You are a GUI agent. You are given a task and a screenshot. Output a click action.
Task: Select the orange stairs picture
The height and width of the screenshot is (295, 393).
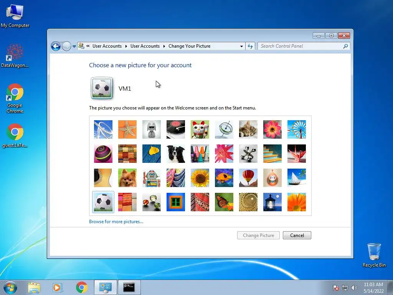coord(272,154)
